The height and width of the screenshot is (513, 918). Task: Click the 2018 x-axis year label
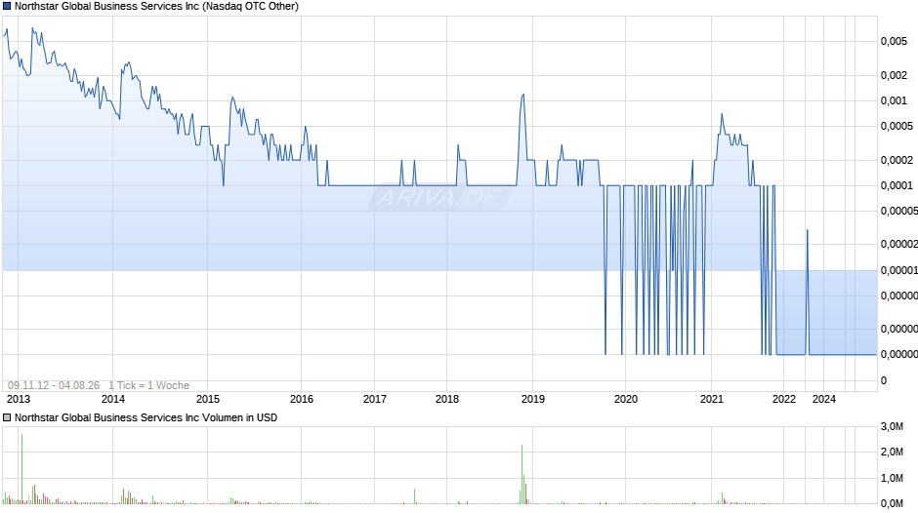[447, 399]
